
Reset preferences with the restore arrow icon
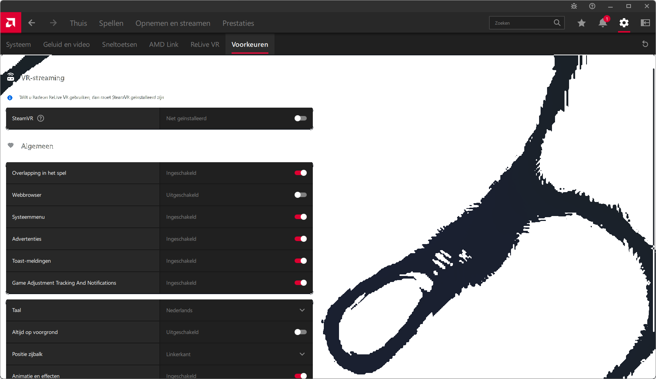tap(645, 44)
